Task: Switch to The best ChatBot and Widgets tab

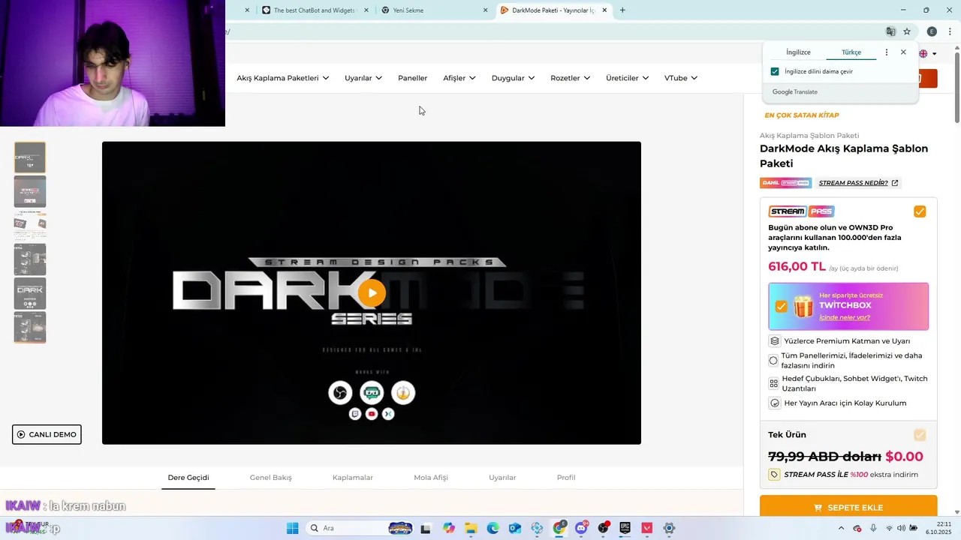Action: pyautogui.click(x=315, y=10)
